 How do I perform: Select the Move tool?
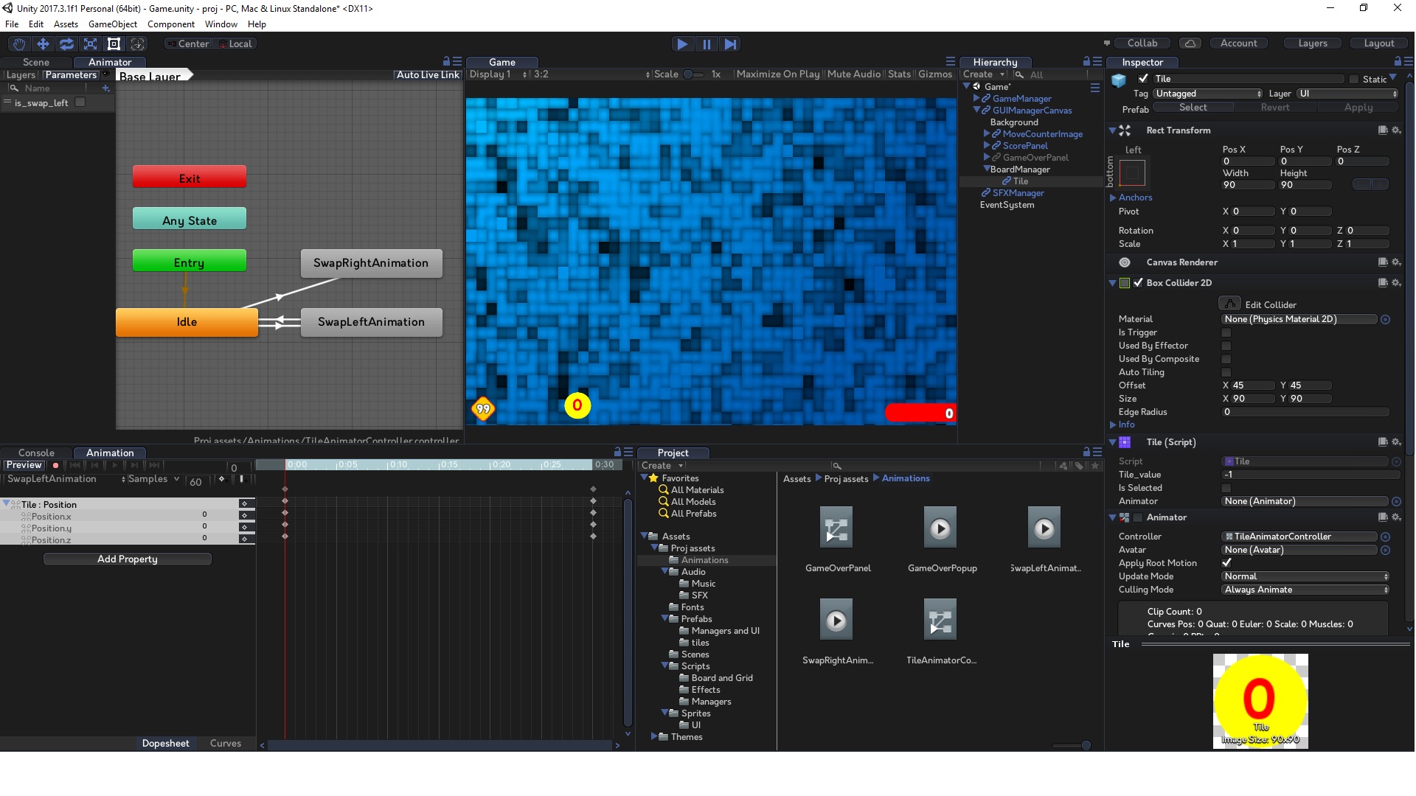point(43,43)
